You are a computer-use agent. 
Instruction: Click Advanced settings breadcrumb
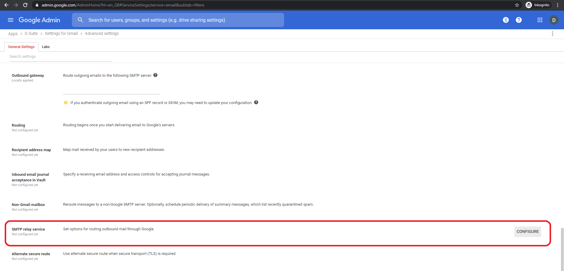click(x=102, y=34)
